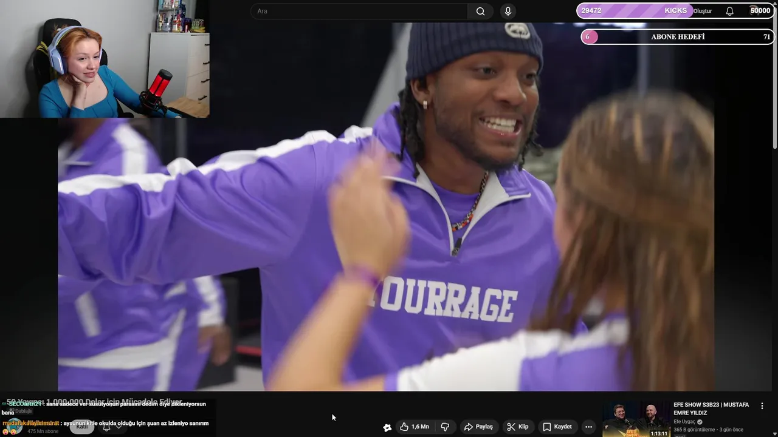Open the title 'EFE SHOW S3B23 | MUSTAFA EMRE YILDIZ'
Screen dimensions: 778x437
point(711,408)
